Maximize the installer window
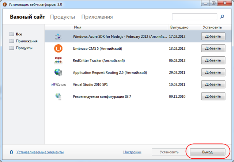Image resolution: width=234 pixels, height=162 pixels. click(214, 3)
